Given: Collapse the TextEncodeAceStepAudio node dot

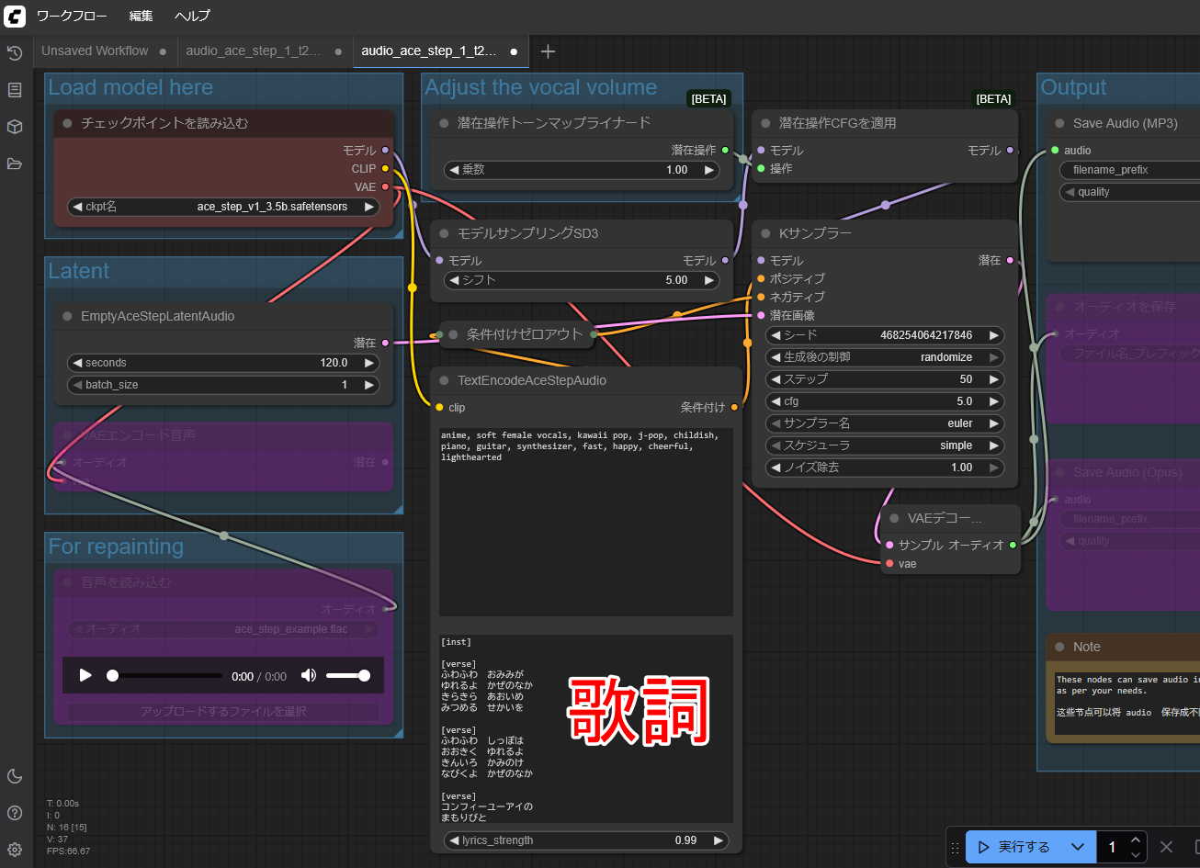Looking at the screenshot, I should tap(444, 380).
